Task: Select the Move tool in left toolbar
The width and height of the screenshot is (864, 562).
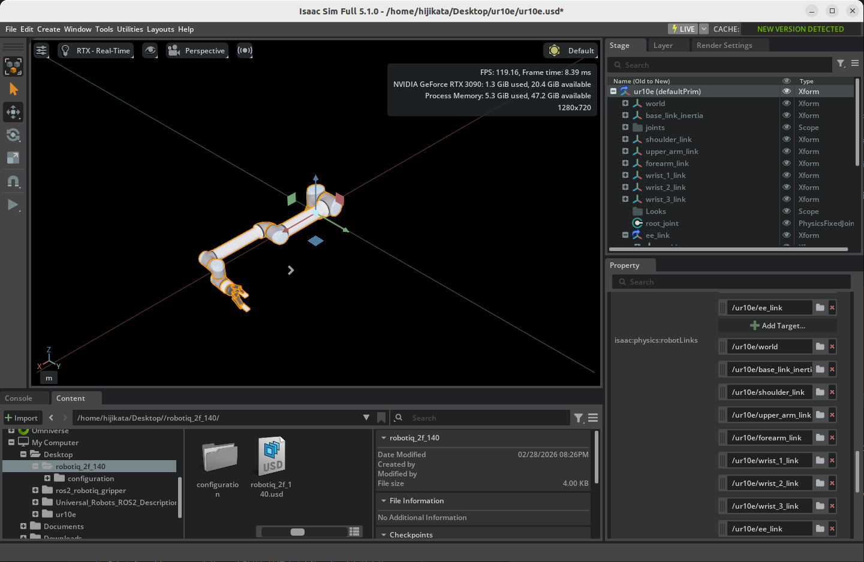Action: pos(13,112)
